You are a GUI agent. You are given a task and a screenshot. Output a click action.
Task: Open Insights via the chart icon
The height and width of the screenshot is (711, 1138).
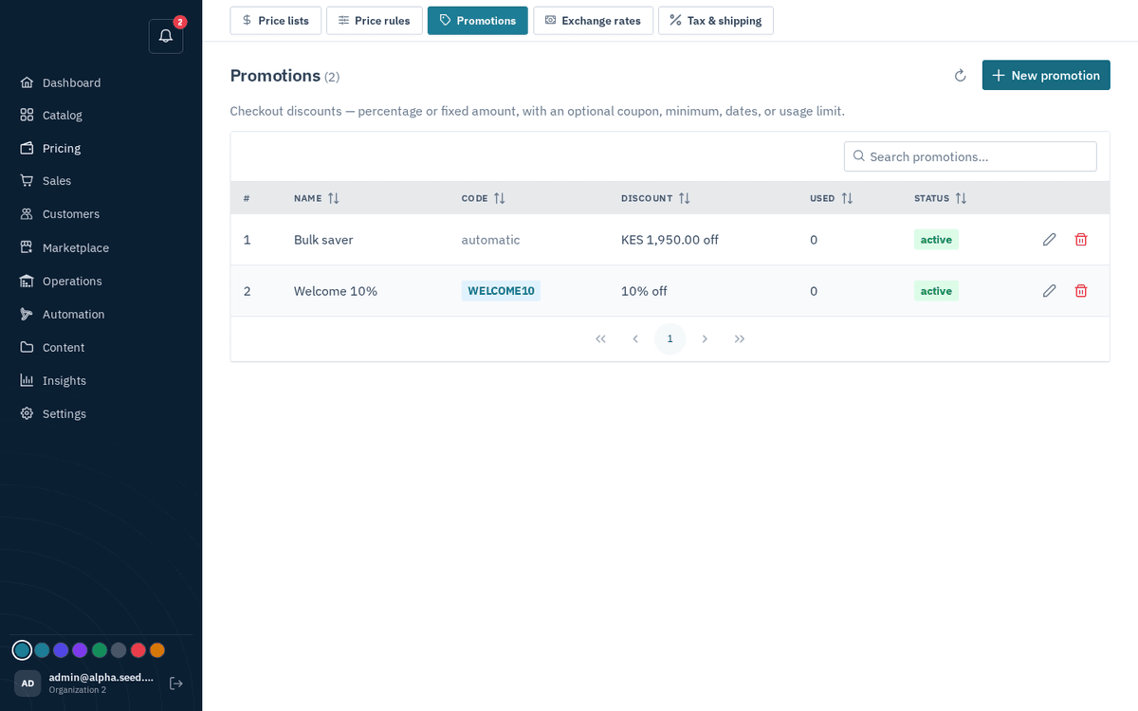pyautogui.click(x=27, y=380)
